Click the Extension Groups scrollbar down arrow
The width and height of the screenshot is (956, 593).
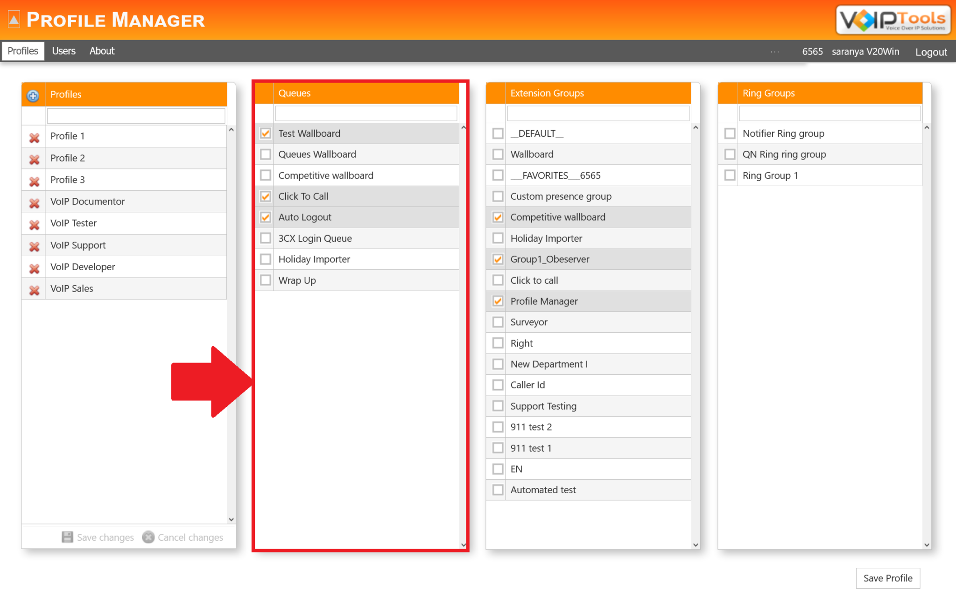tap(696, 544)
